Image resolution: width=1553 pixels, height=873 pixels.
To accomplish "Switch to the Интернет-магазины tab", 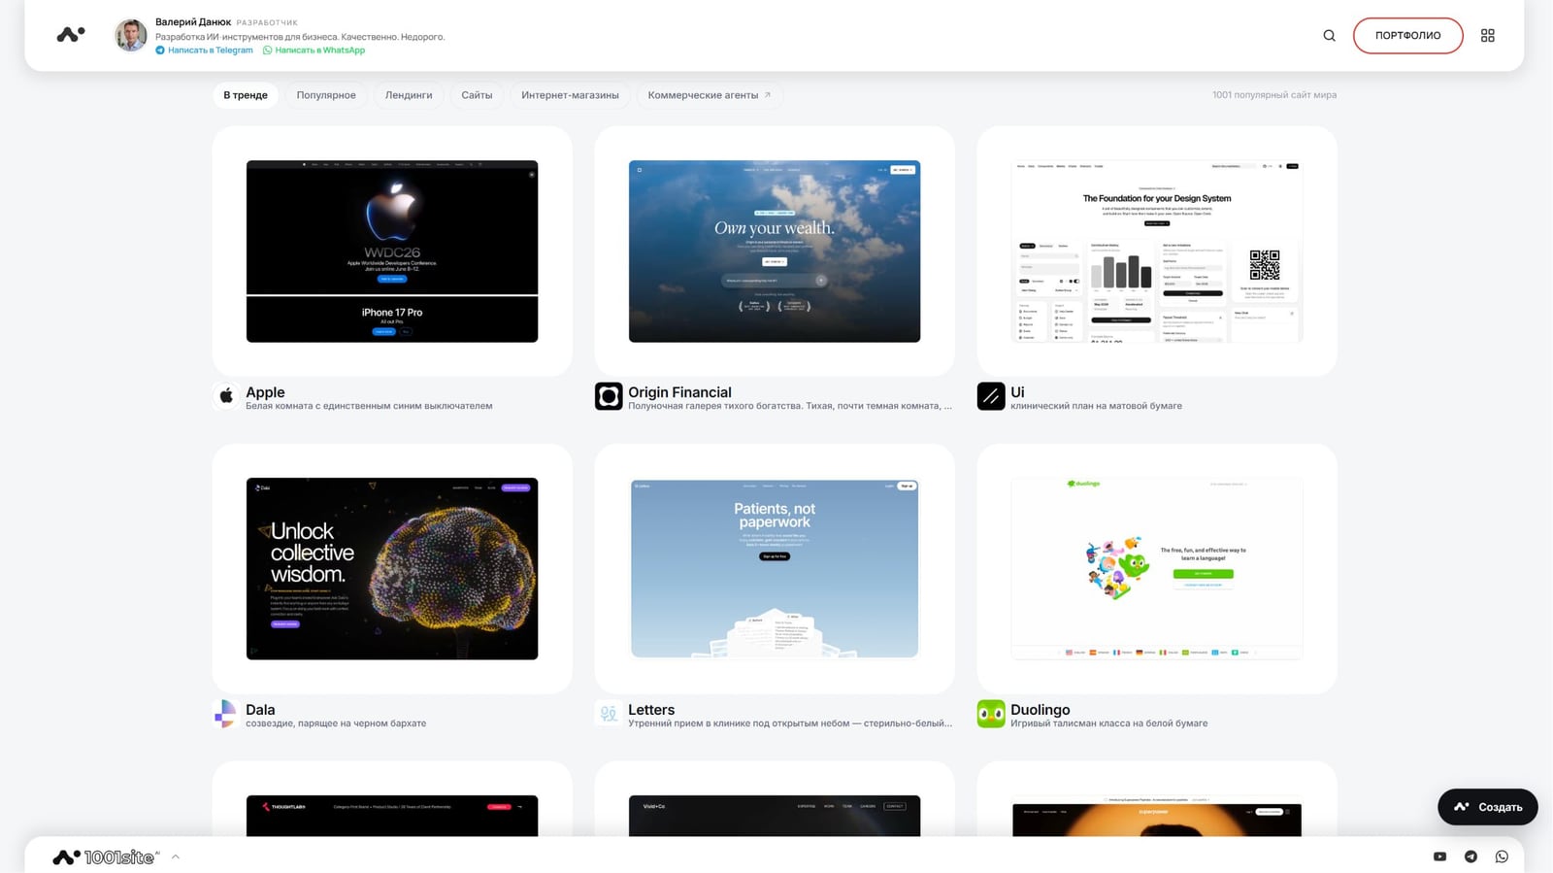I will pyautogui.click(x=570, y=95).
